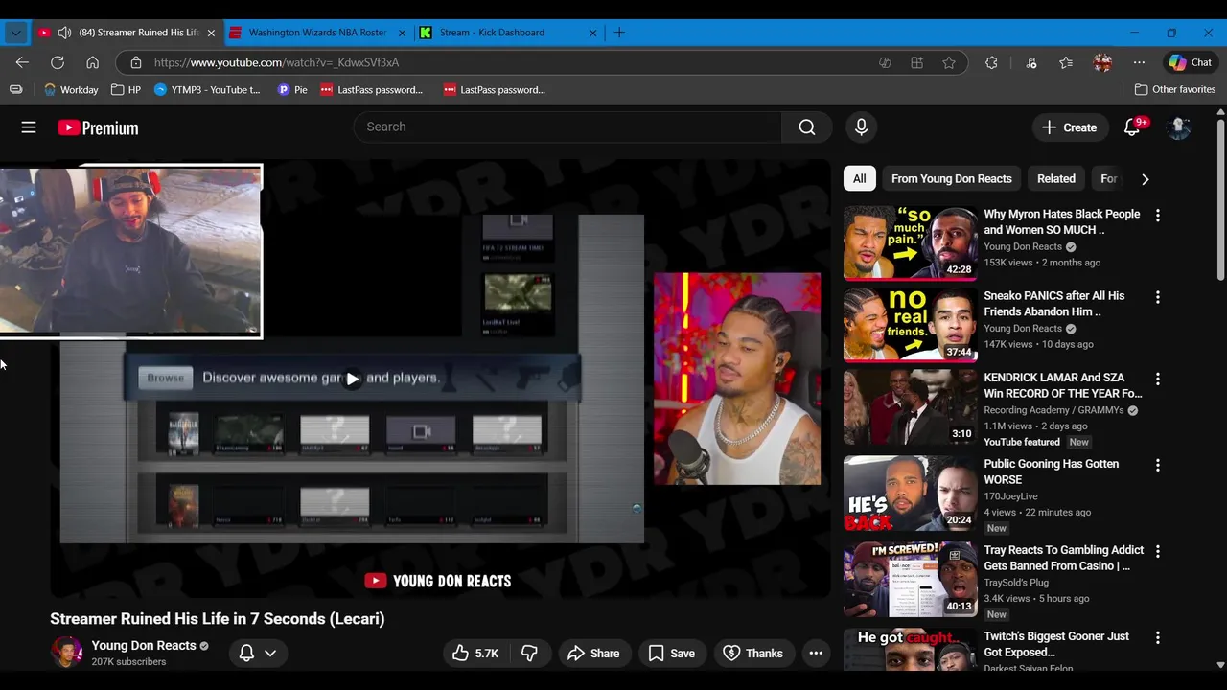Toggle channel notification bell
The image size is (1227, 690).
pyautogui.click(x=246, y=654)
